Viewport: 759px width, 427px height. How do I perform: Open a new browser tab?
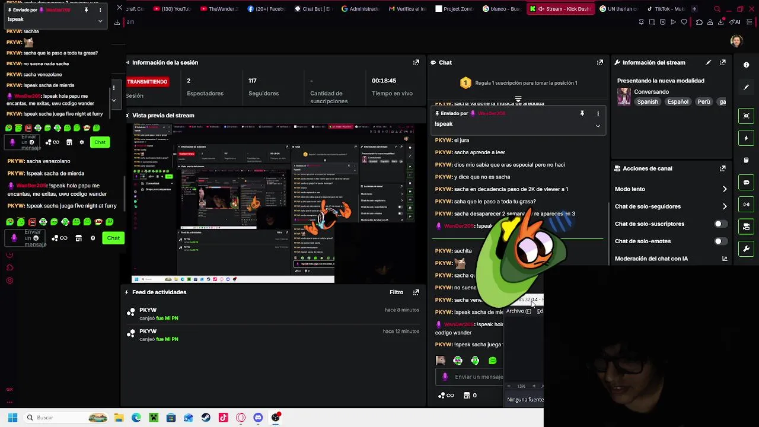pos(694,9)
